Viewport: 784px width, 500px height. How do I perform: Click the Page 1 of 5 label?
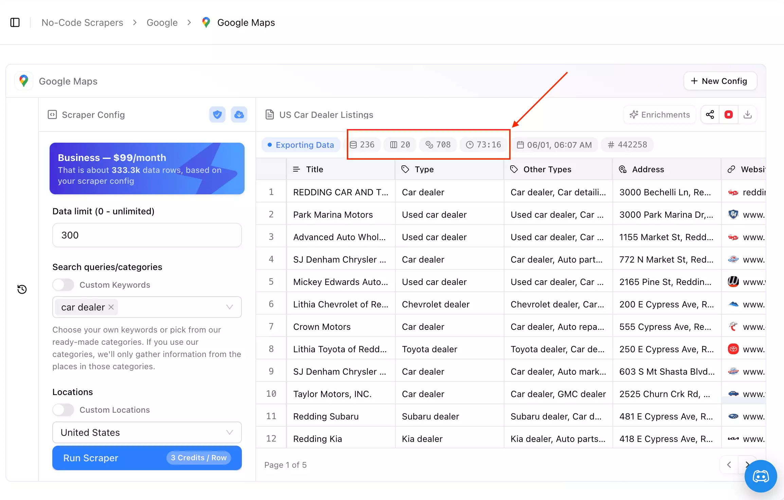(285, 465)
